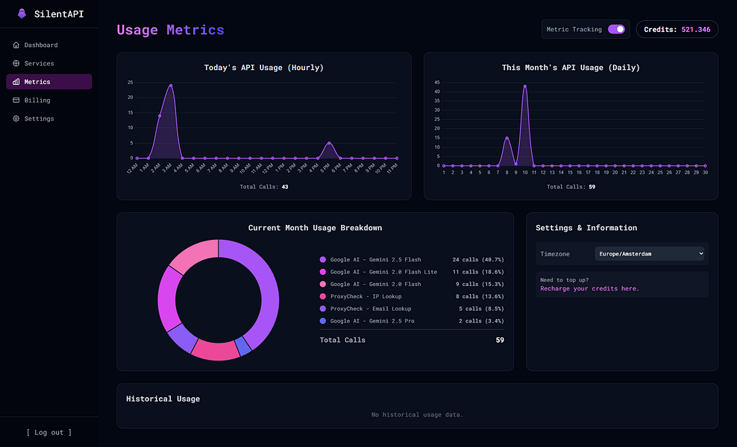Open the Timezone dropdown
Screen dimensions: 737x447
click(x=650, y=253)
